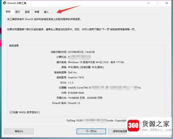Click the DirectX icon in title bar
The width and height of the screenshot is (173, 139).
(x=5, y=3)
